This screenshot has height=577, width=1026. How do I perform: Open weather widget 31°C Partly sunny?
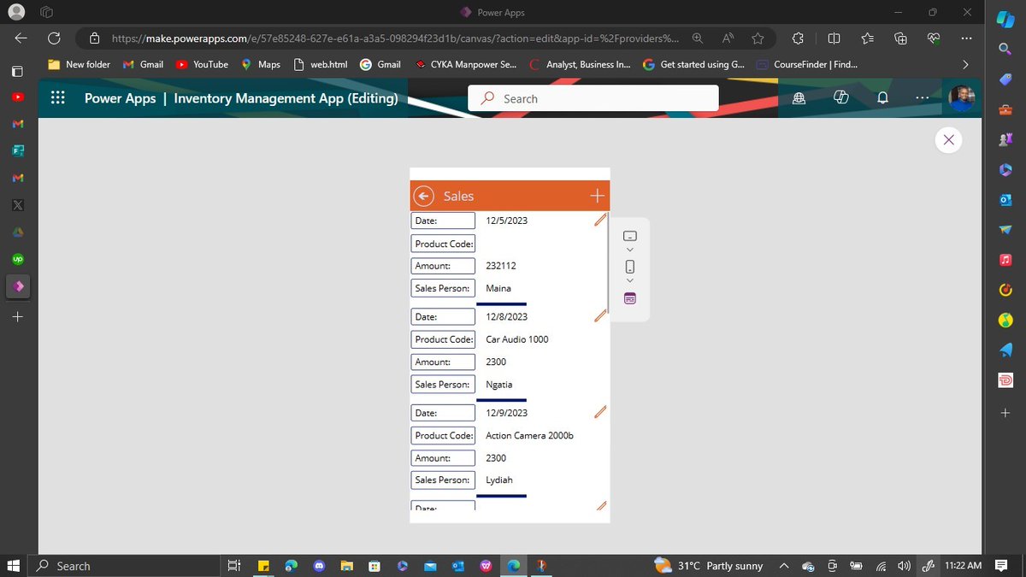708,566
